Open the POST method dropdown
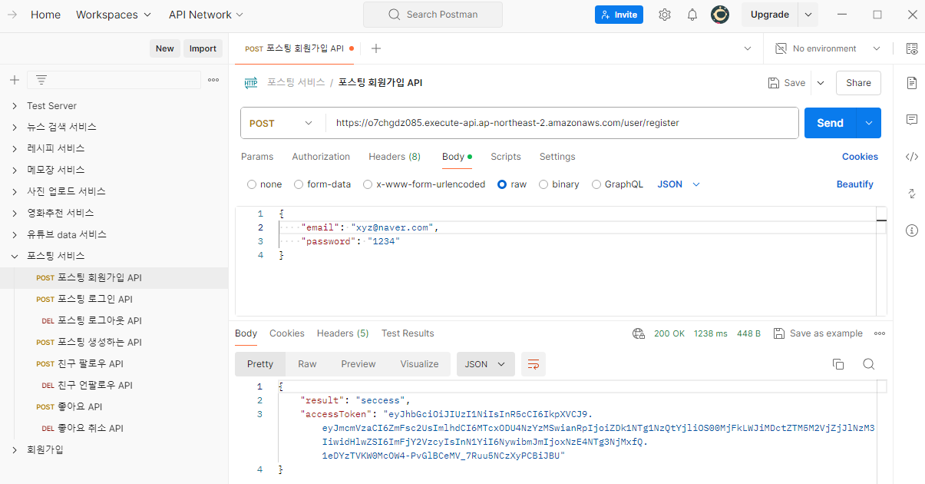The image size is (925, 484). click(282, 123)
